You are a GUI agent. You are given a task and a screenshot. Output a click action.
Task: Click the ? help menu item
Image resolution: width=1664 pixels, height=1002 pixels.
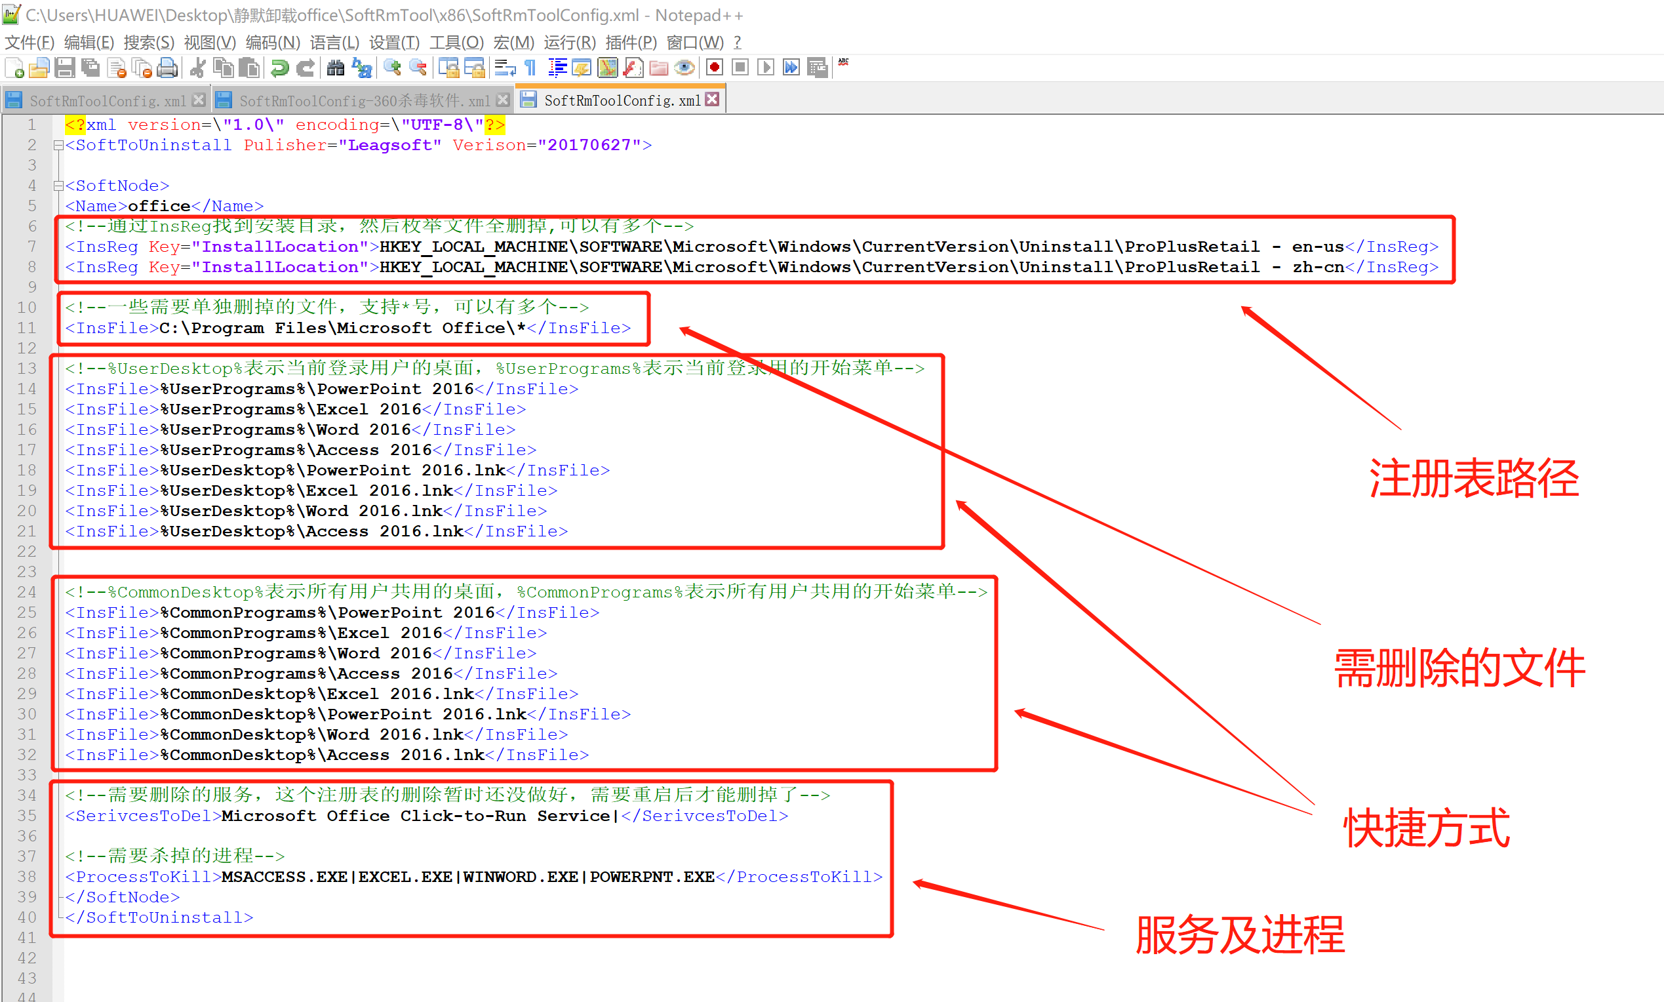tap(737, 43)
